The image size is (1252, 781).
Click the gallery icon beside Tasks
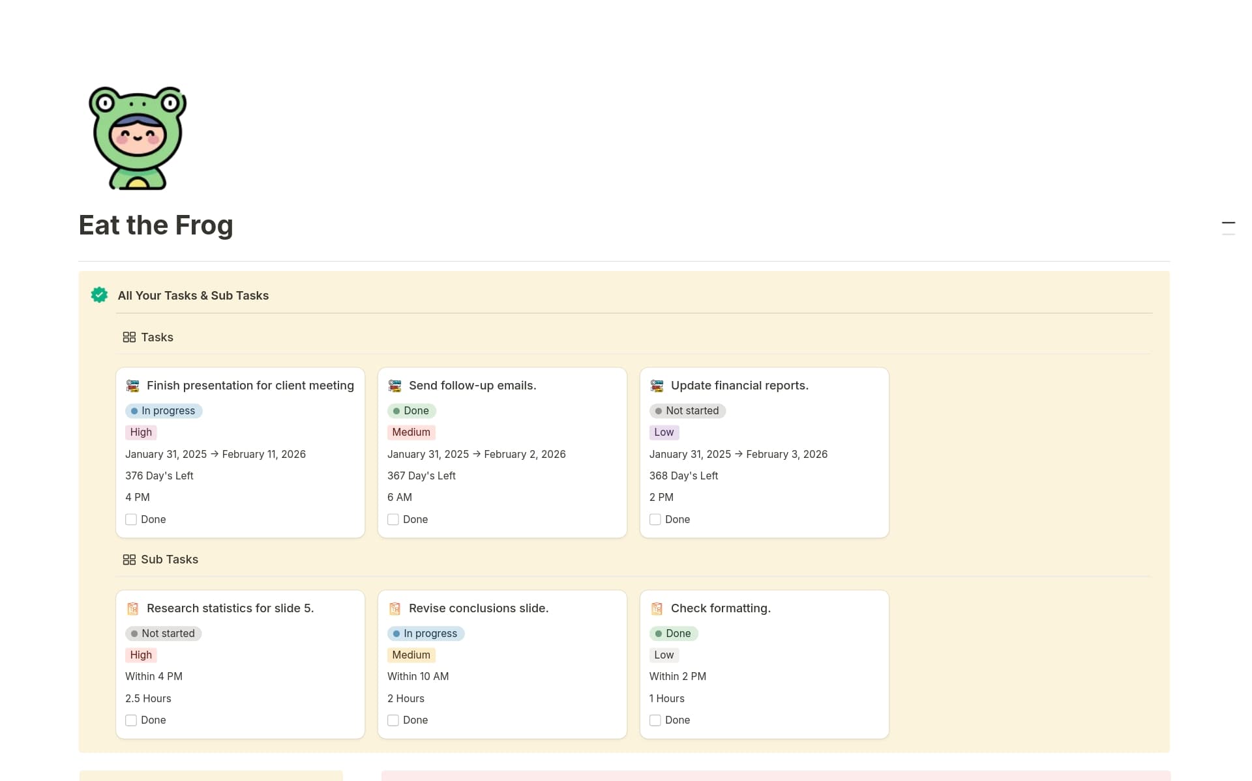[129, 337]
